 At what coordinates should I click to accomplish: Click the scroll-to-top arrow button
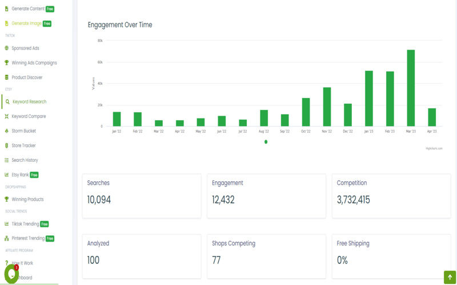tap(450, 277)
